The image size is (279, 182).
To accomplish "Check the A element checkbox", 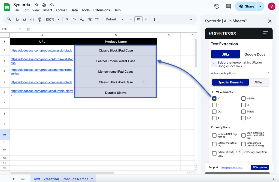I will pyautogui.click(x=214, y=118).
